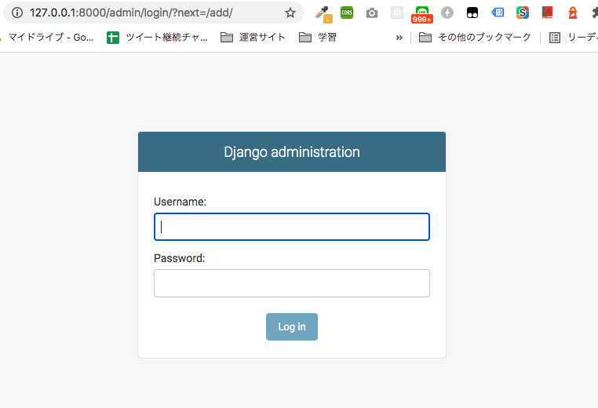Open the reading list button
Image resolution: width=598 pixels, height=408 pixels.
(x=573, y=38)
